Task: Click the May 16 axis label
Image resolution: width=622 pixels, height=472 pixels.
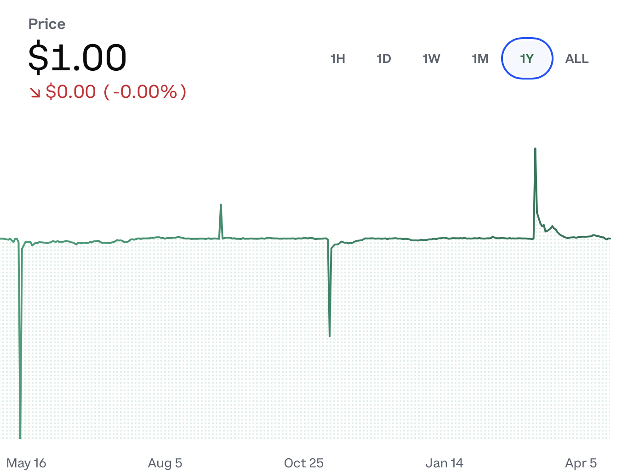Action: (27, 463)
